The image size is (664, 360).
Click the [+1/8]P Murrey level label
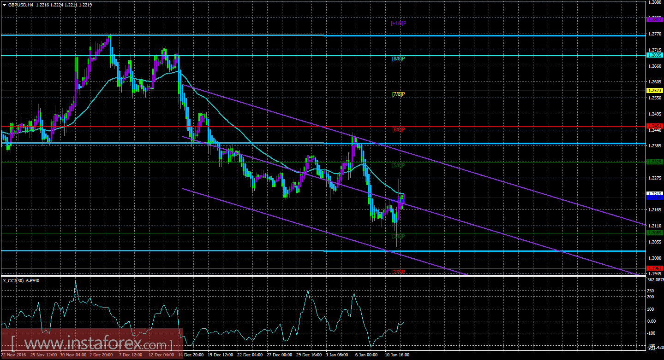coord(398,23)
